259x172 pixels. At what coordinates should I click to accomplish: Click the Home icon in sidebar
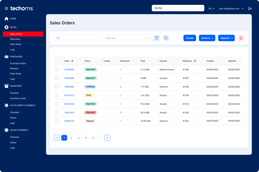click(6, 19)
